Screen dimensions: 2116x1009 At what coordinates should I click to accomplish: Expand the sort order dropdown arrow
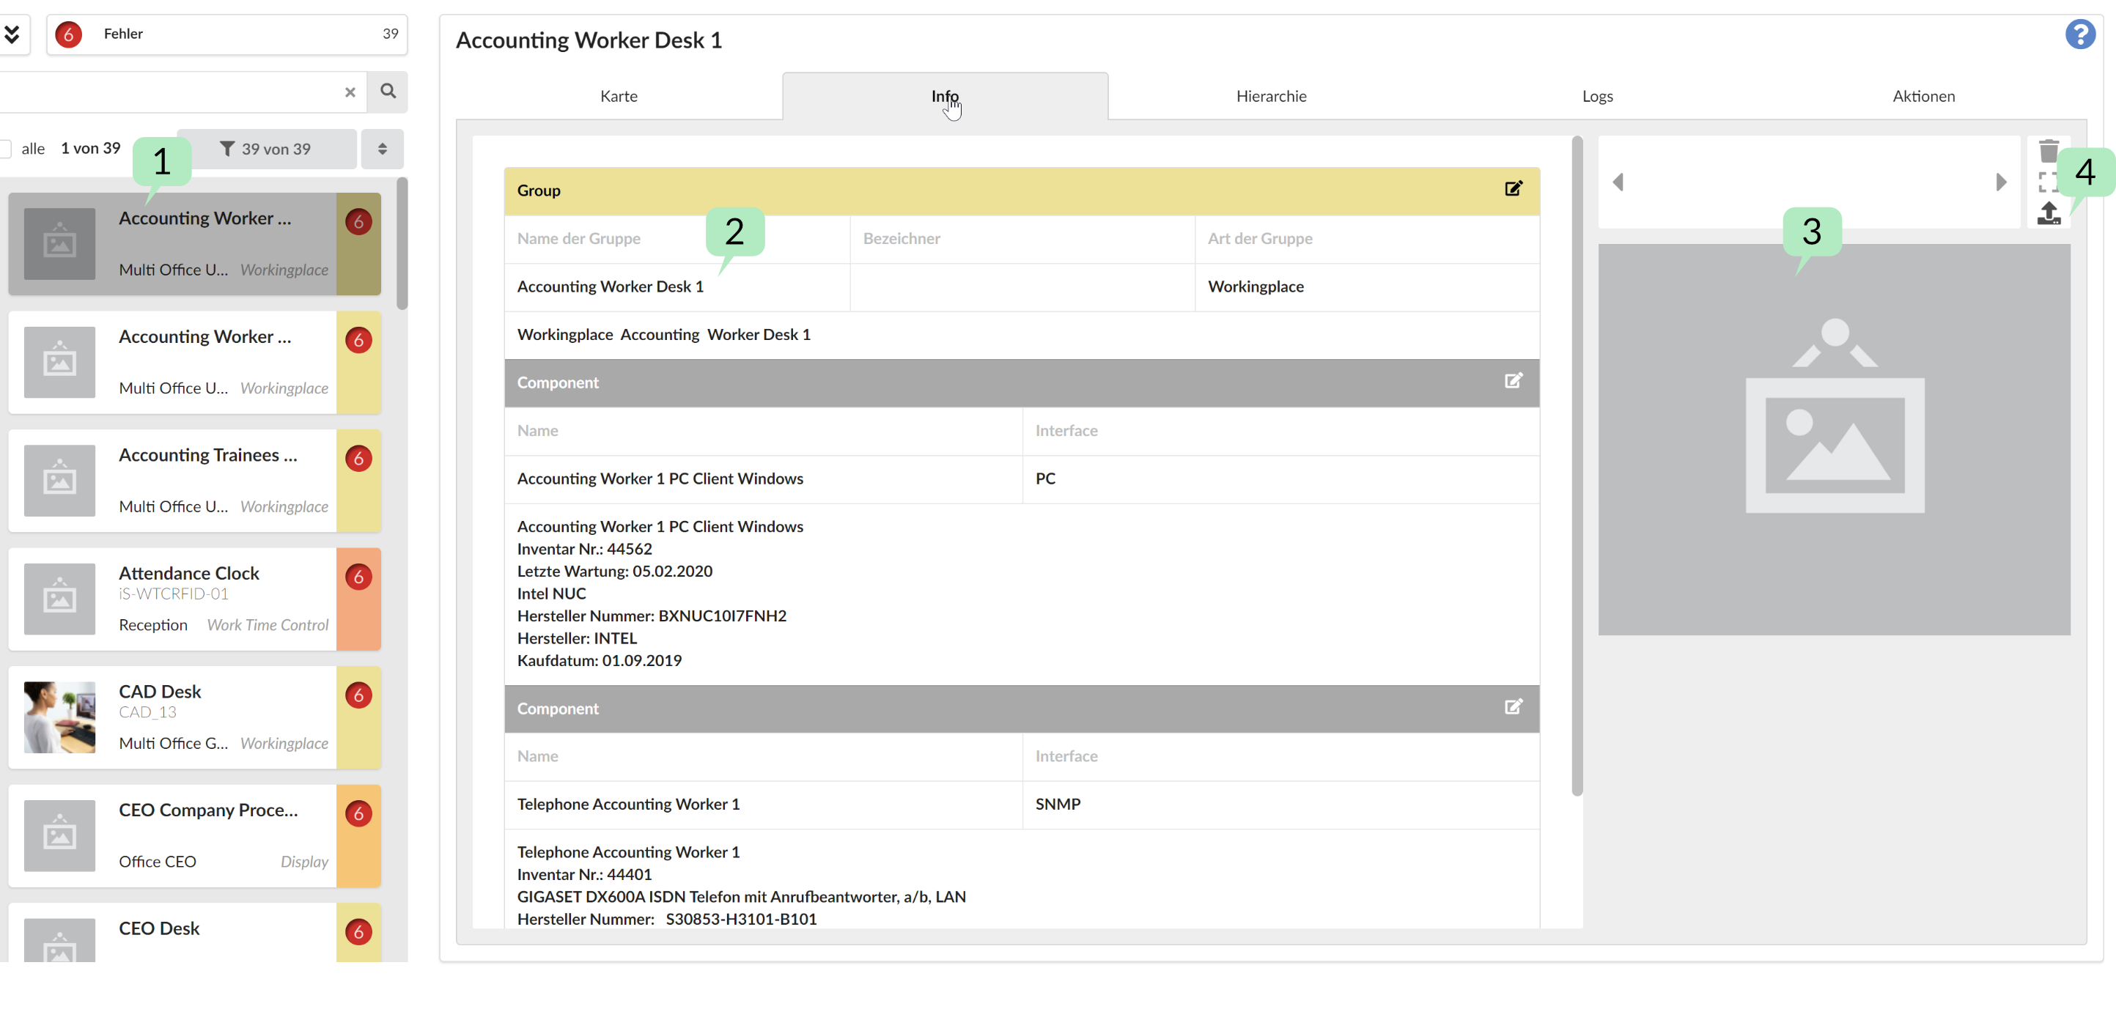click(382, 148)
